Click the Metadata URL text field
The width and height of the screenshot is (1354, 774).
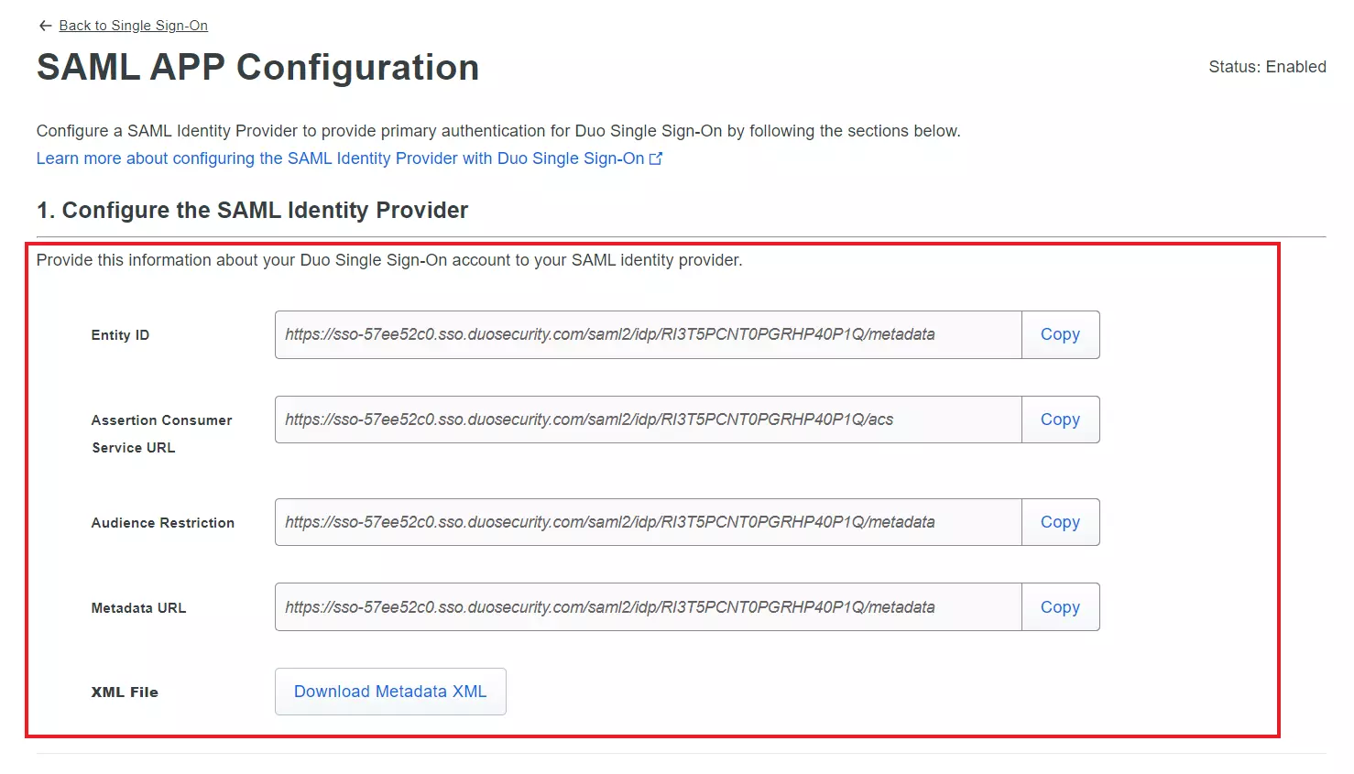click(648, 607)
